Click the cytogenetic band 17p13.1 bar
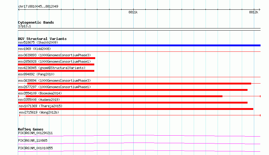The height and width of the screenshot is (155, 269). [139, 29]
